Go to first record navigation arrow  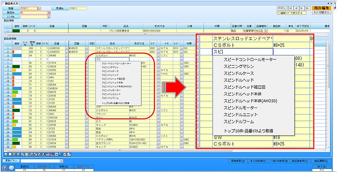pyautogui.click(x=291, y=7)
